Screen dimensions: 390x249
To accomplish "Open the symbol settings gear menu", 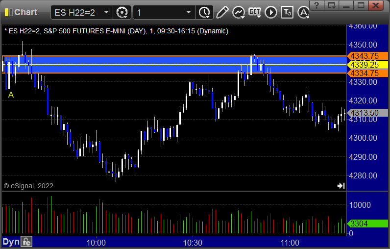I will 122,12.
